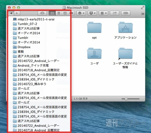Open the Dropbox toolbar dropdown
The image size is (151, 133).
[x=92, y=13]
